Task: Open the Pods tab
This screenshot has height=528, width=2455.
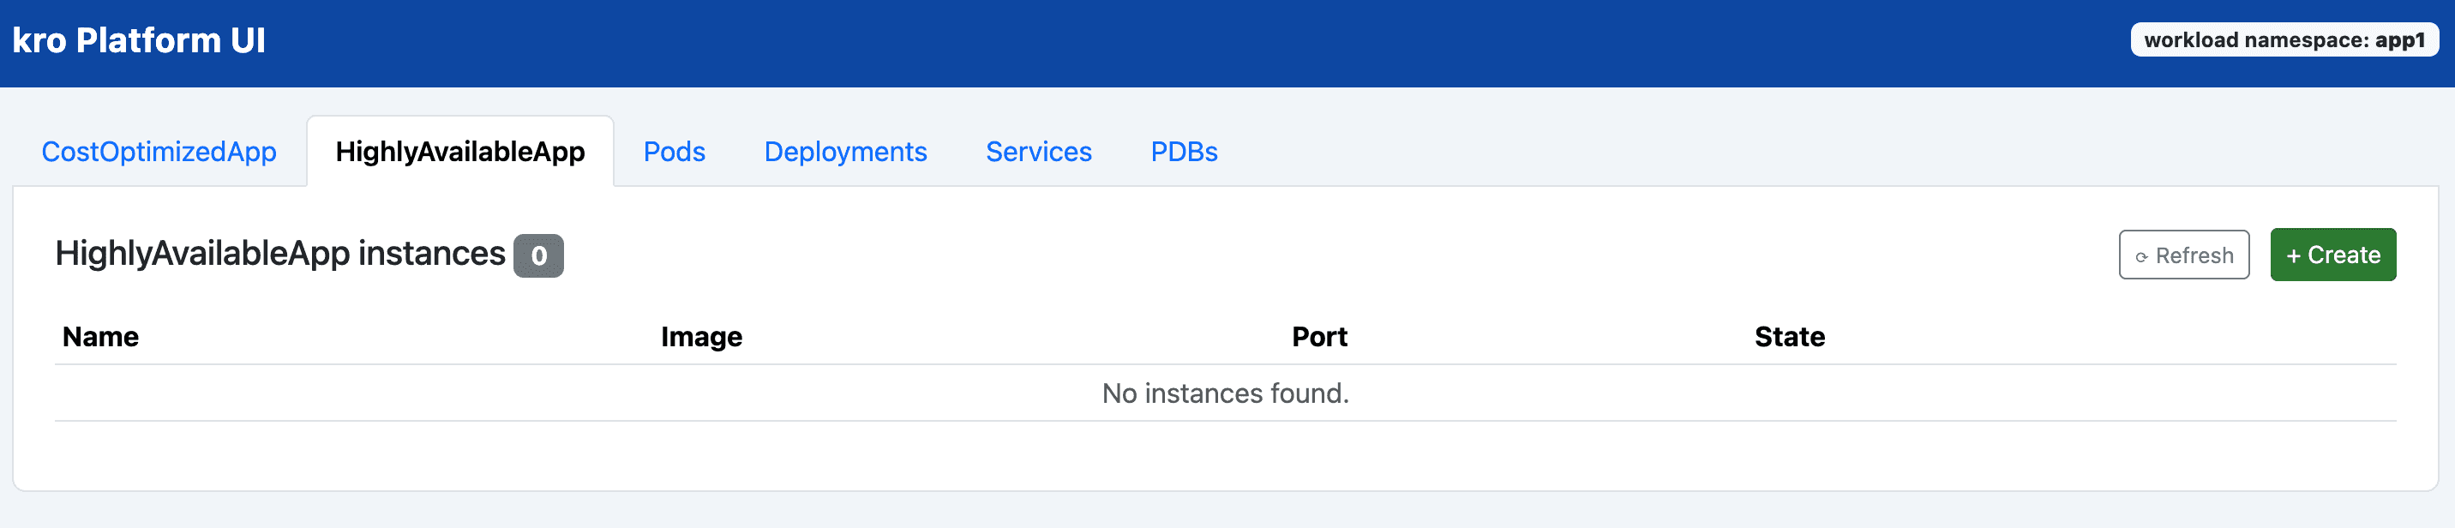Action: coord(674,152)
